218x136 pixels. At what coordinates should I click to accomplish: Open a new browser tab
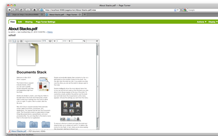84,14
